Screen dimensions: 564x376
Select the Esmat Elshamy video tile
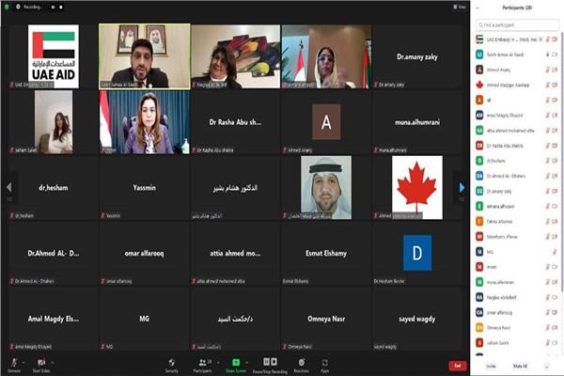(326, 253)
